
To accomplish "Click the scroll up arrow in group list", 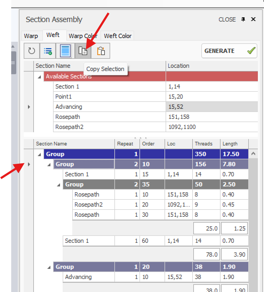I will (x=253, y=154).
